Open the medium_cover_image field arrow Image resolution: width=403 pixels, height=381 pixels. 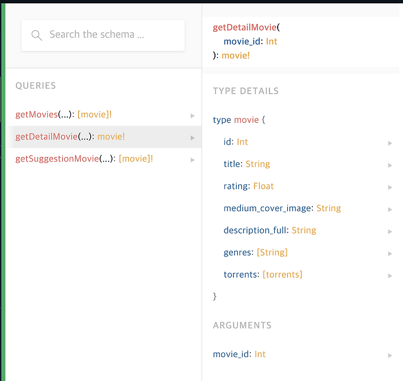click(x=390, y=209)
